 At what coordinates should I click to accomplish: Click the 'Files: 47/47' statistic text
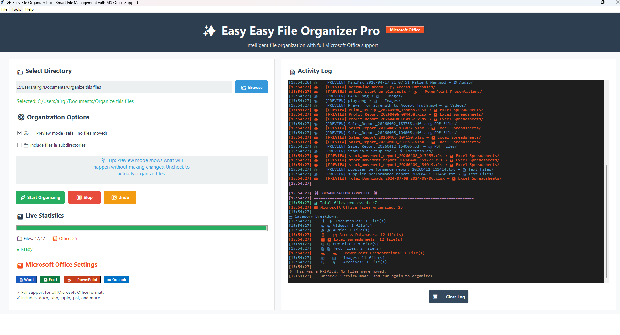click(34, 239)
